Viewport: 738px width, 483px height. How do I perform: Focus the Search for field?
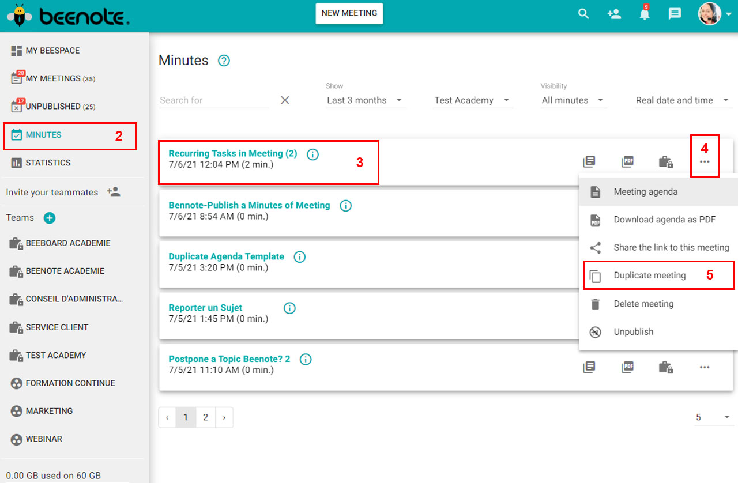214,100
